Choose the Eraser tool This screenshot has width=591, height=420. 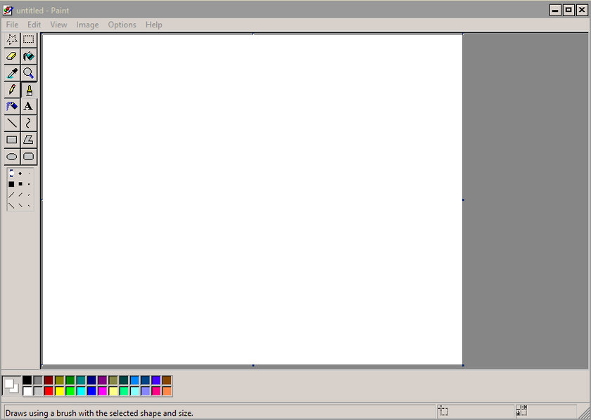click(12, 56)
